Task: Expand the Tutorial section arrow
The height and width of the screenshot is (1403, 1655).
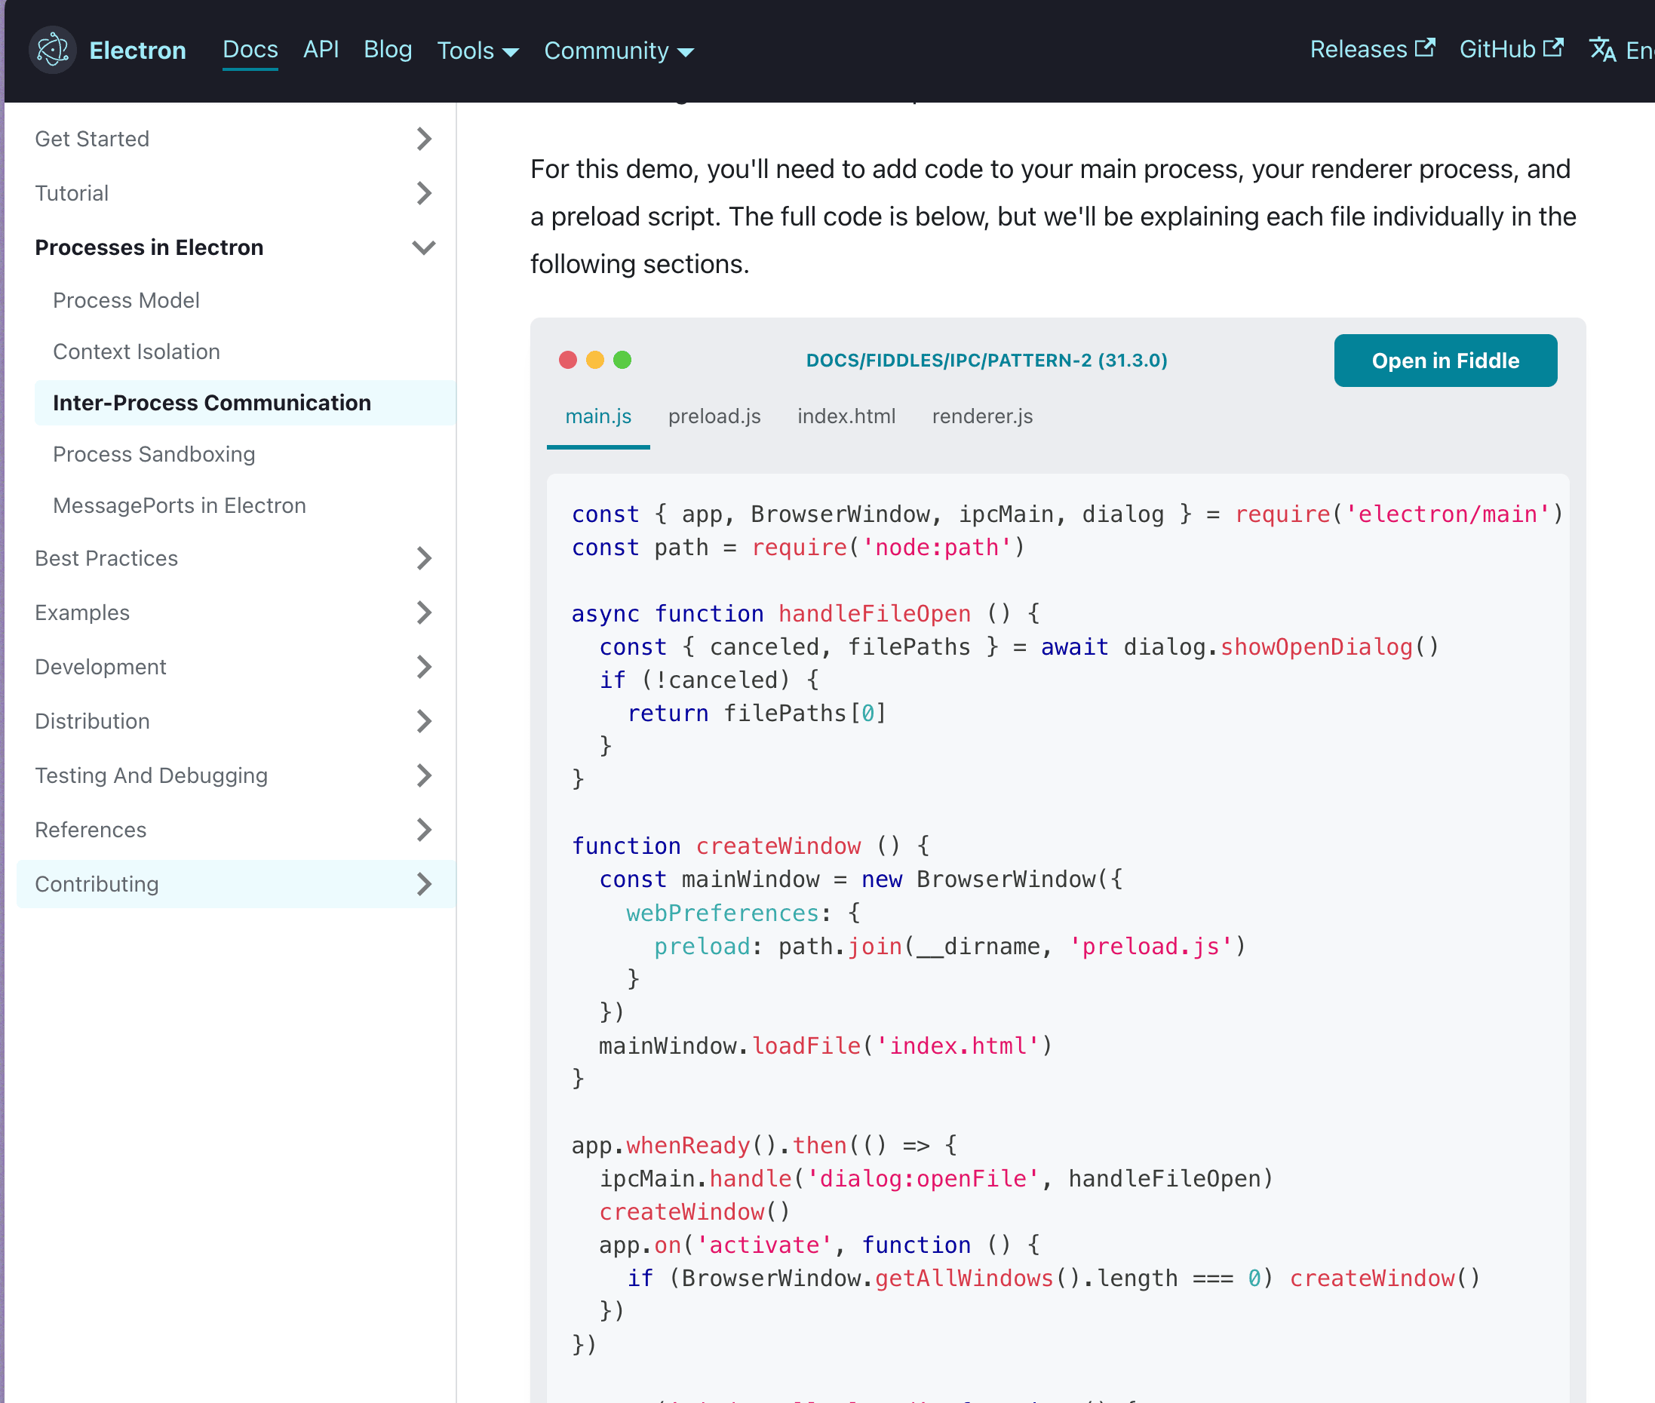Action: tap(424, 193)
